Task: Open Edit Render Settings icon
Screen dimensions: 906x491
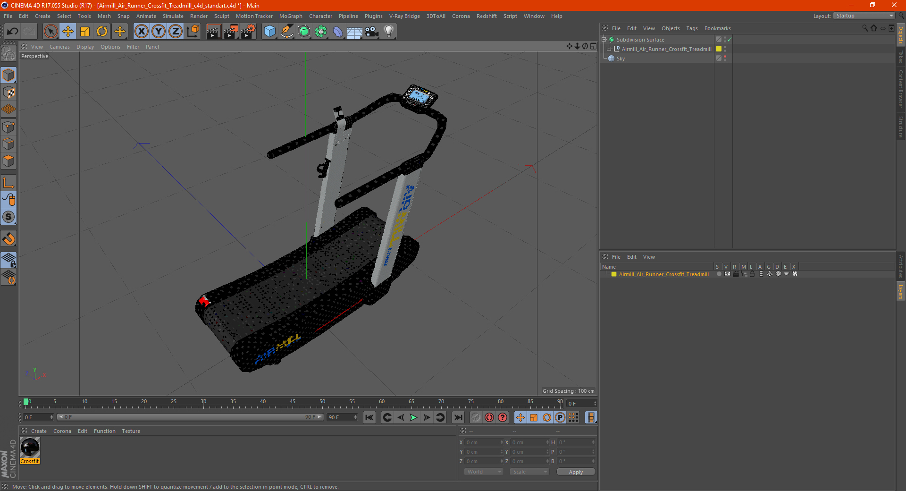Action: point(248,32)
